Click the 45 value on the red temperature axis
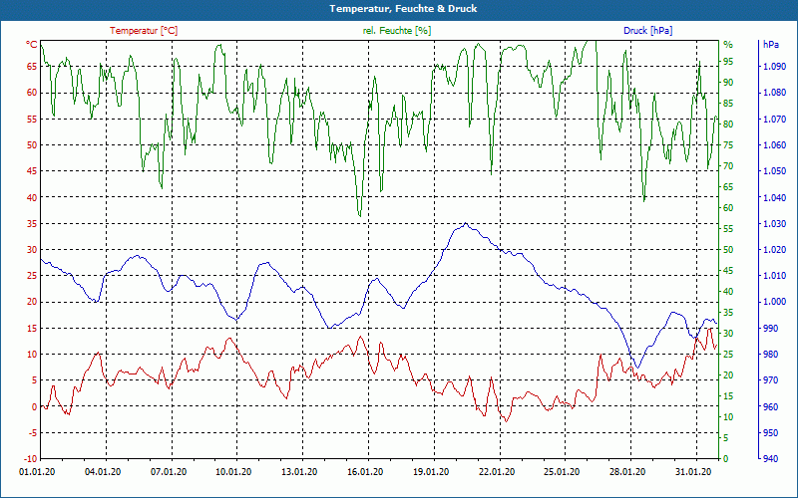The image size is (798, 498). coord(32,170)
